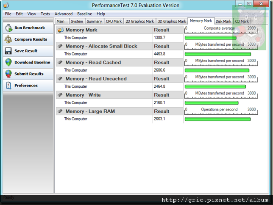273x205 pixels.
Task: Open the Advanced menu
Action: pos(64,14)
